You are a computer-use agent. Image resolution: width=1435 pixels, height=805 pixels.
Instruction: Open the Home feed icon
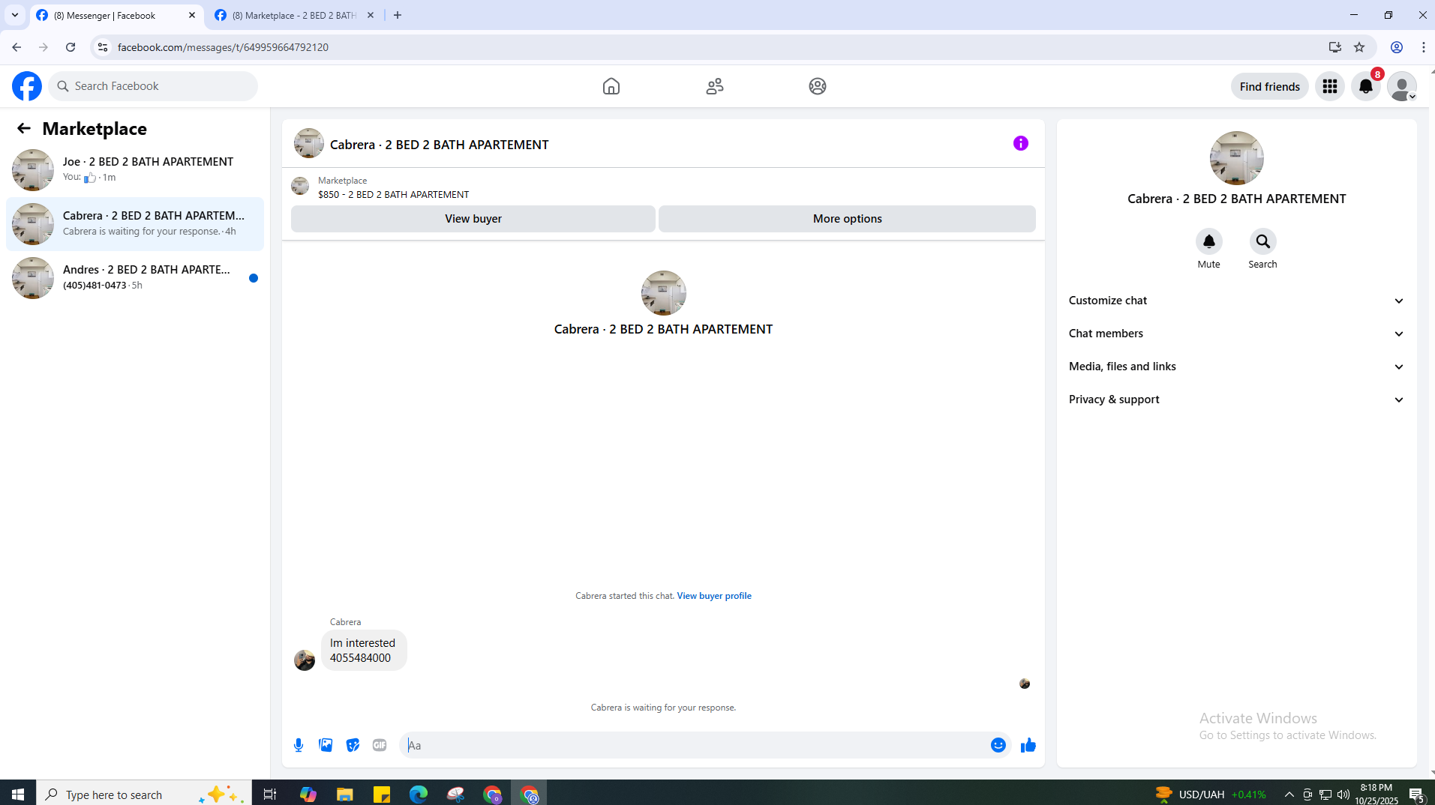[x=611, y=86]
